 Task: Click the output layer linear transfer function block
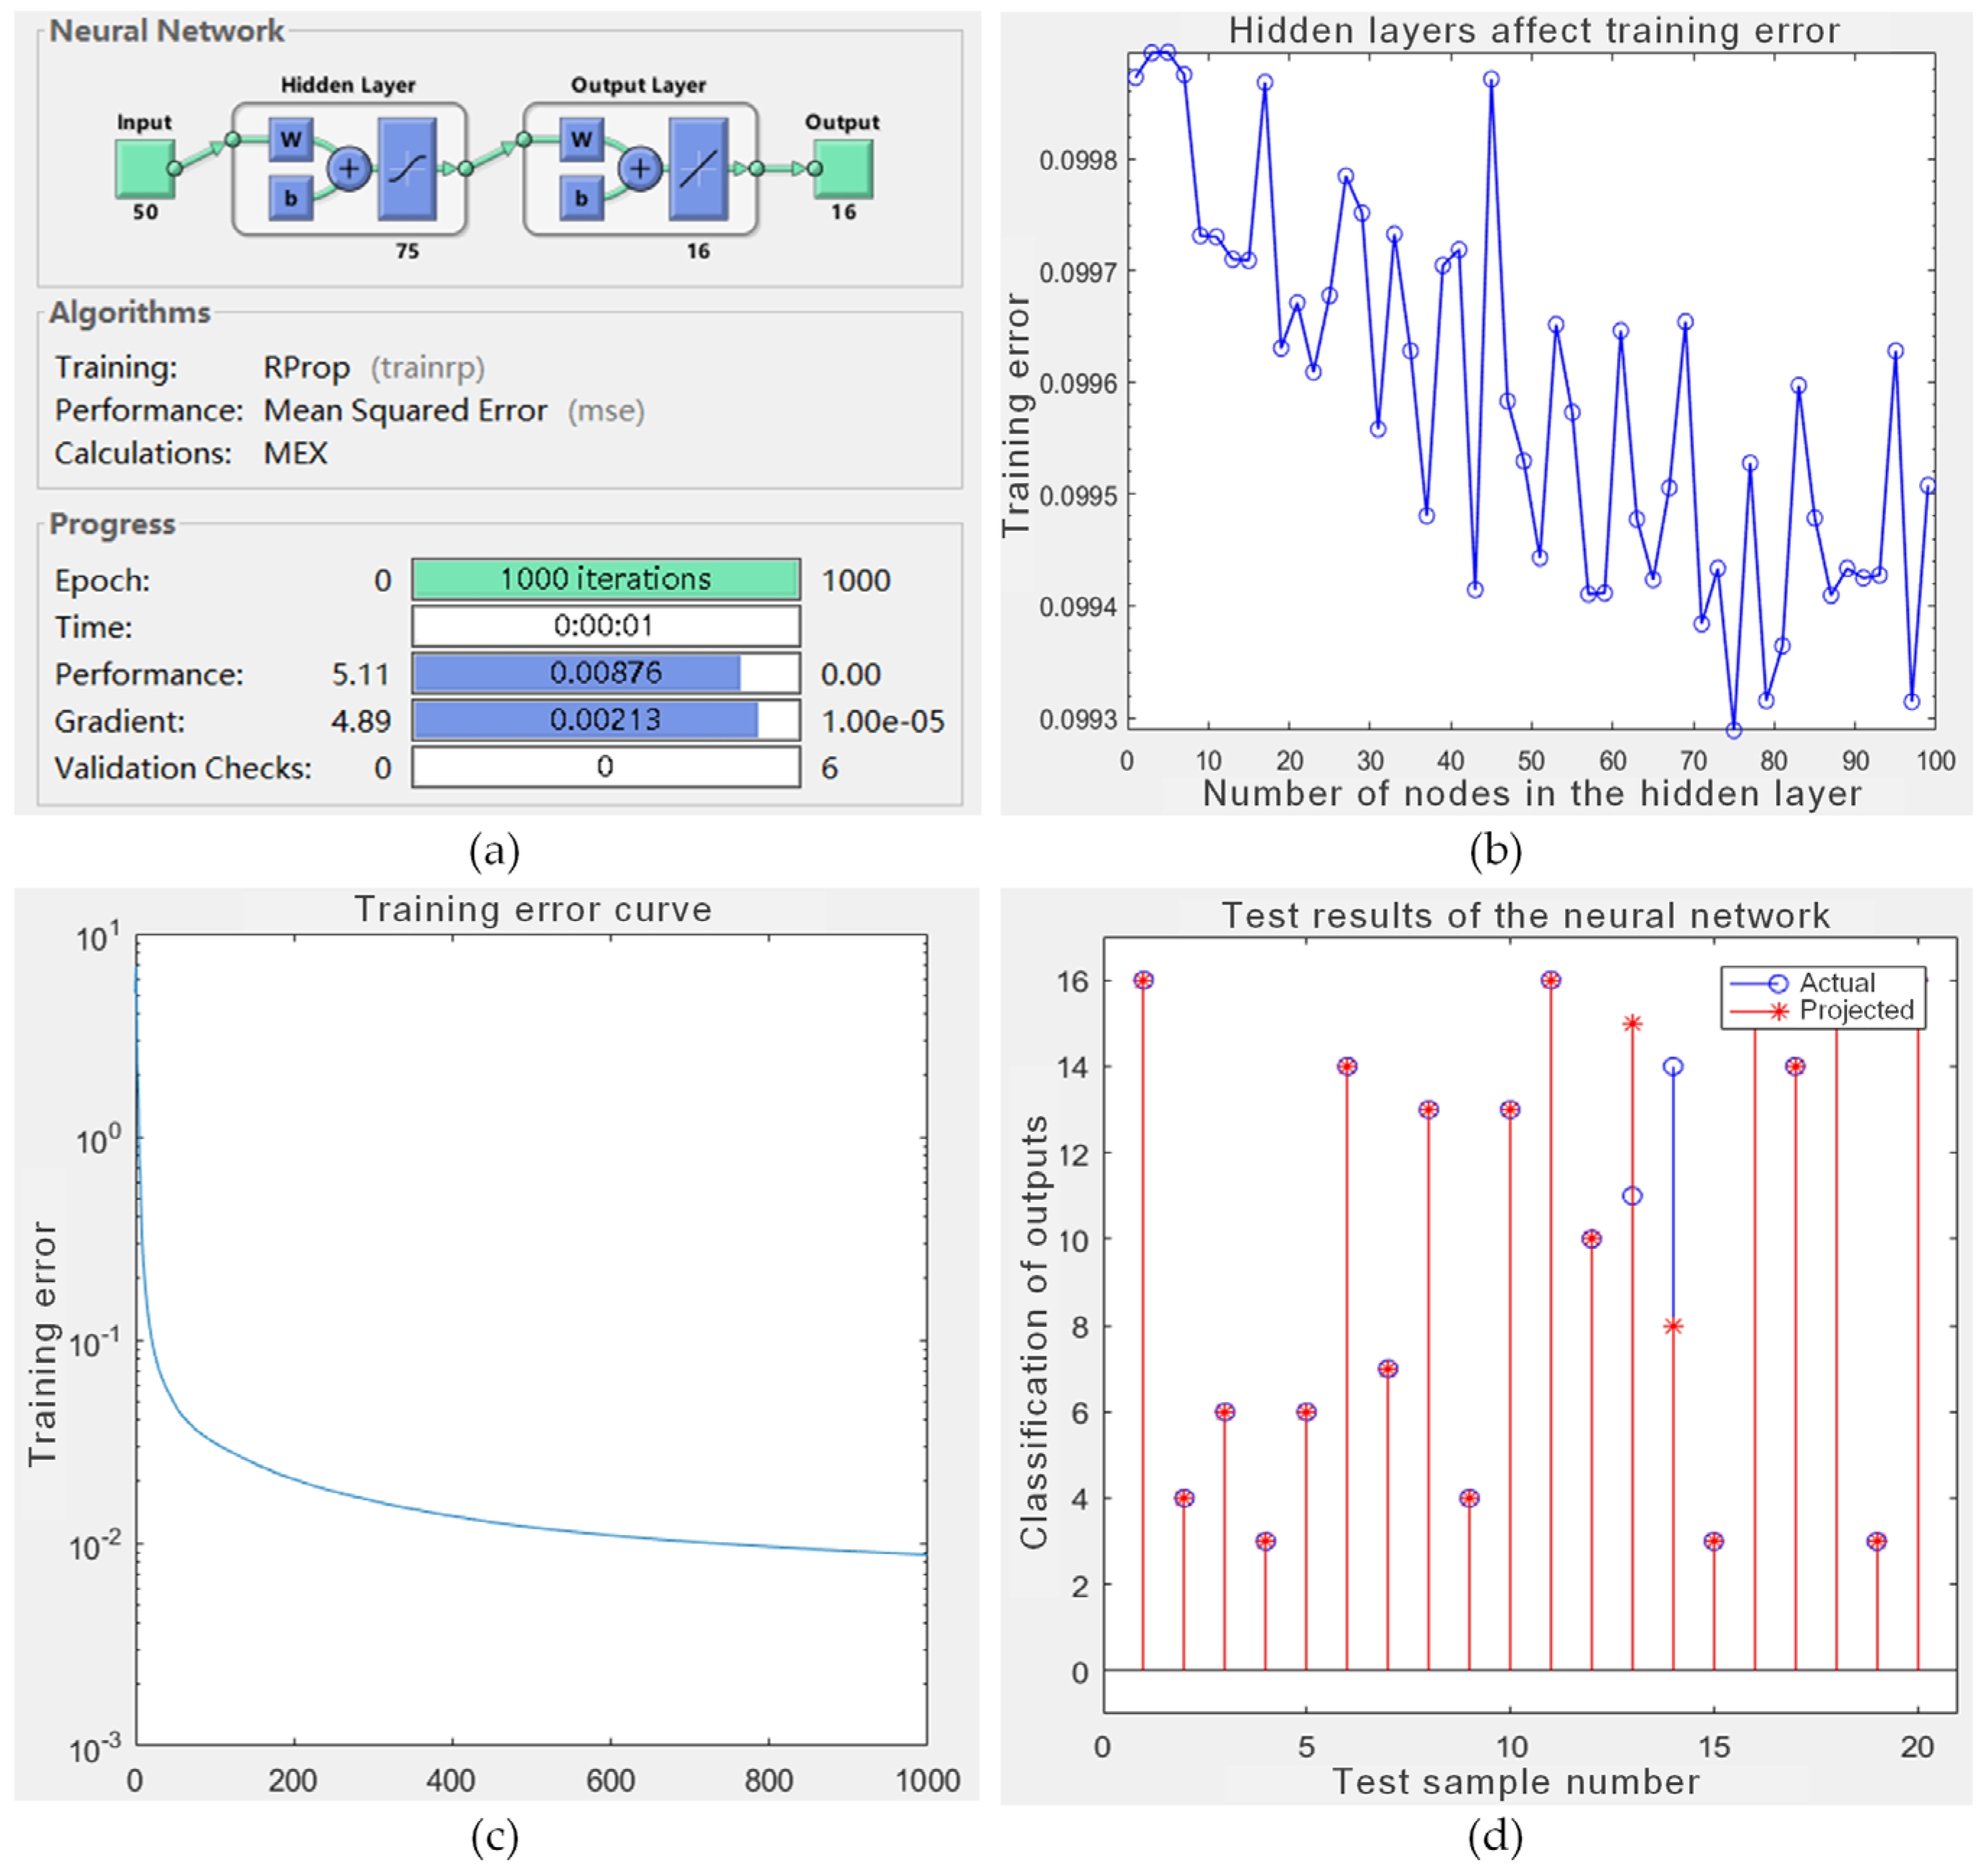[698, 168]
